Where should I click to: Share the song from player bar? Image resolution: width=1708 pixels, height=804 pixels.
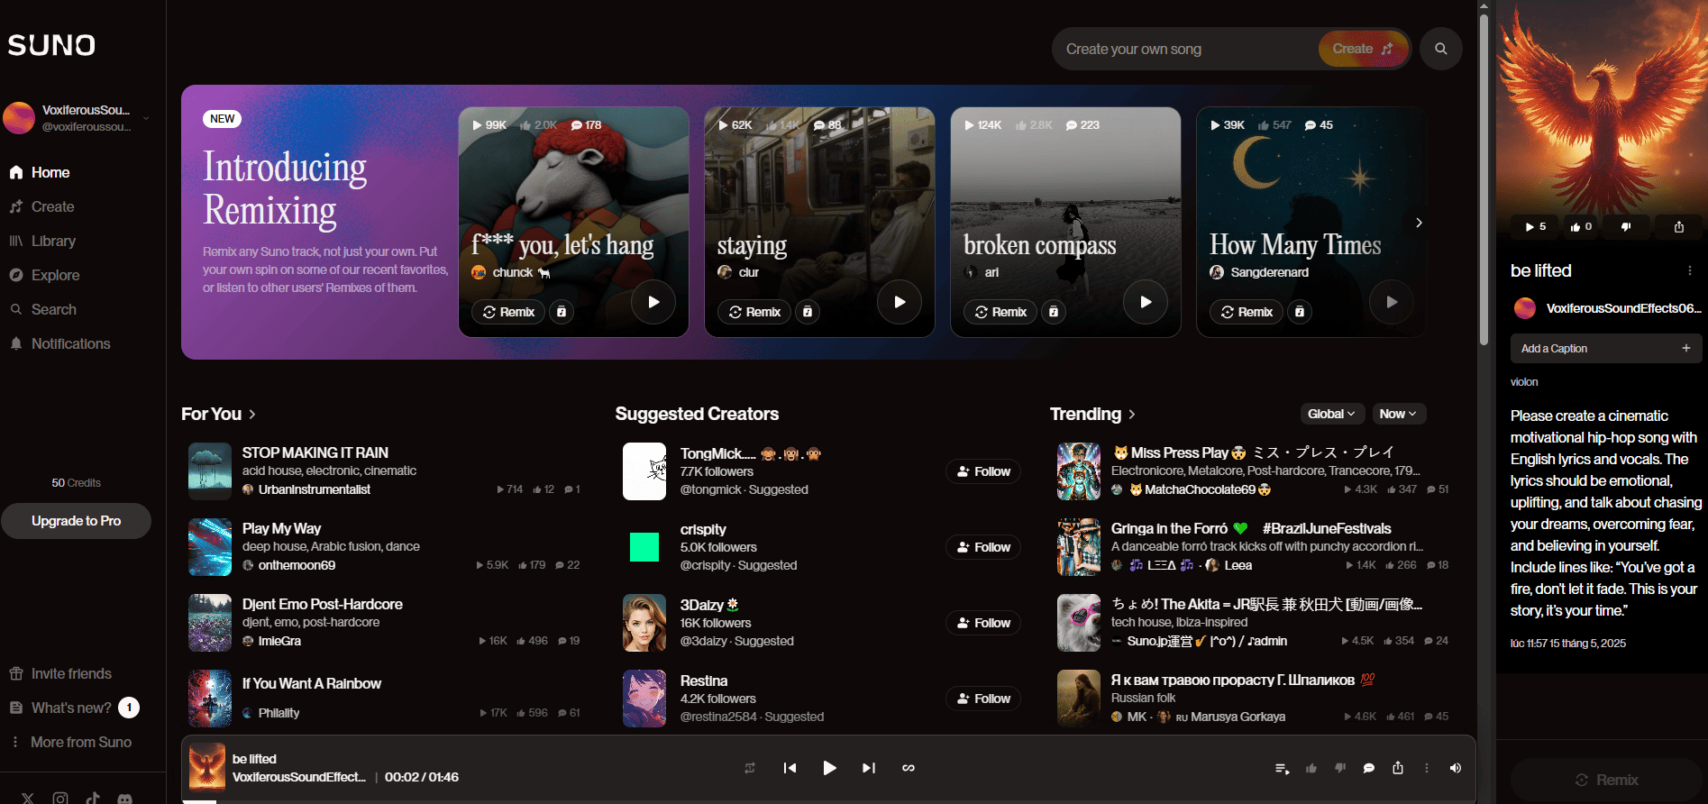point(1398,768)
